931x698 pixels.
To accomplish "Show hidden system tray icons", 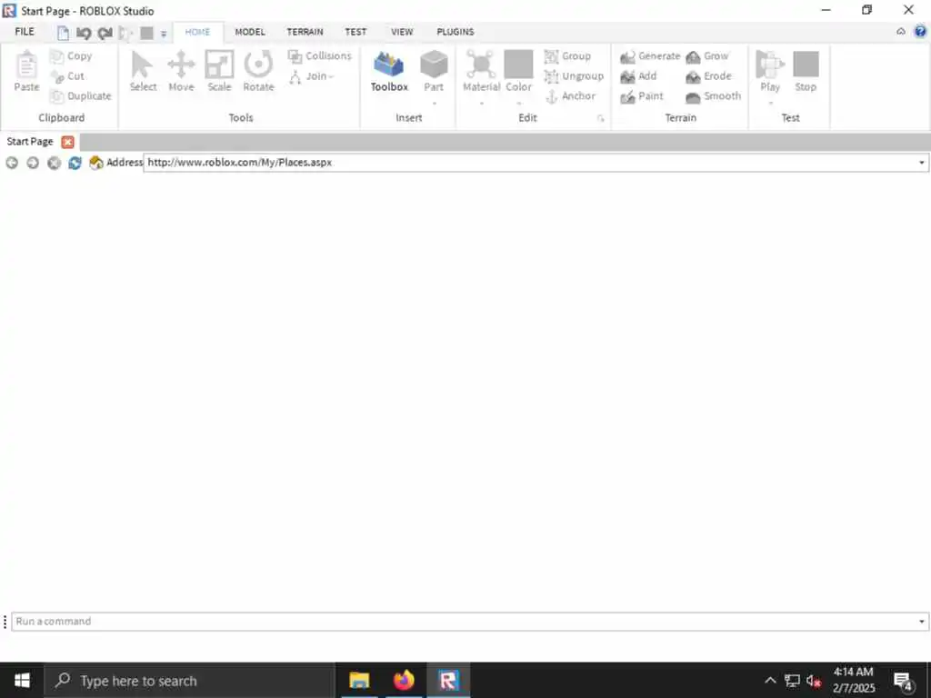I will [770, 680].
